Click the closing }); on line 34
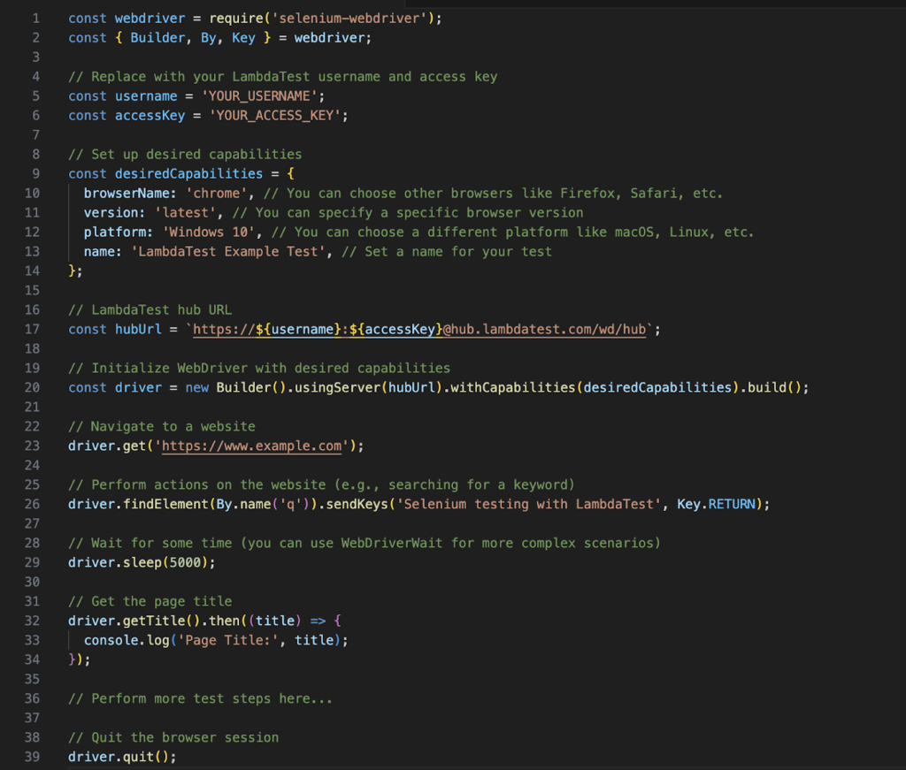 pos(79,659)
